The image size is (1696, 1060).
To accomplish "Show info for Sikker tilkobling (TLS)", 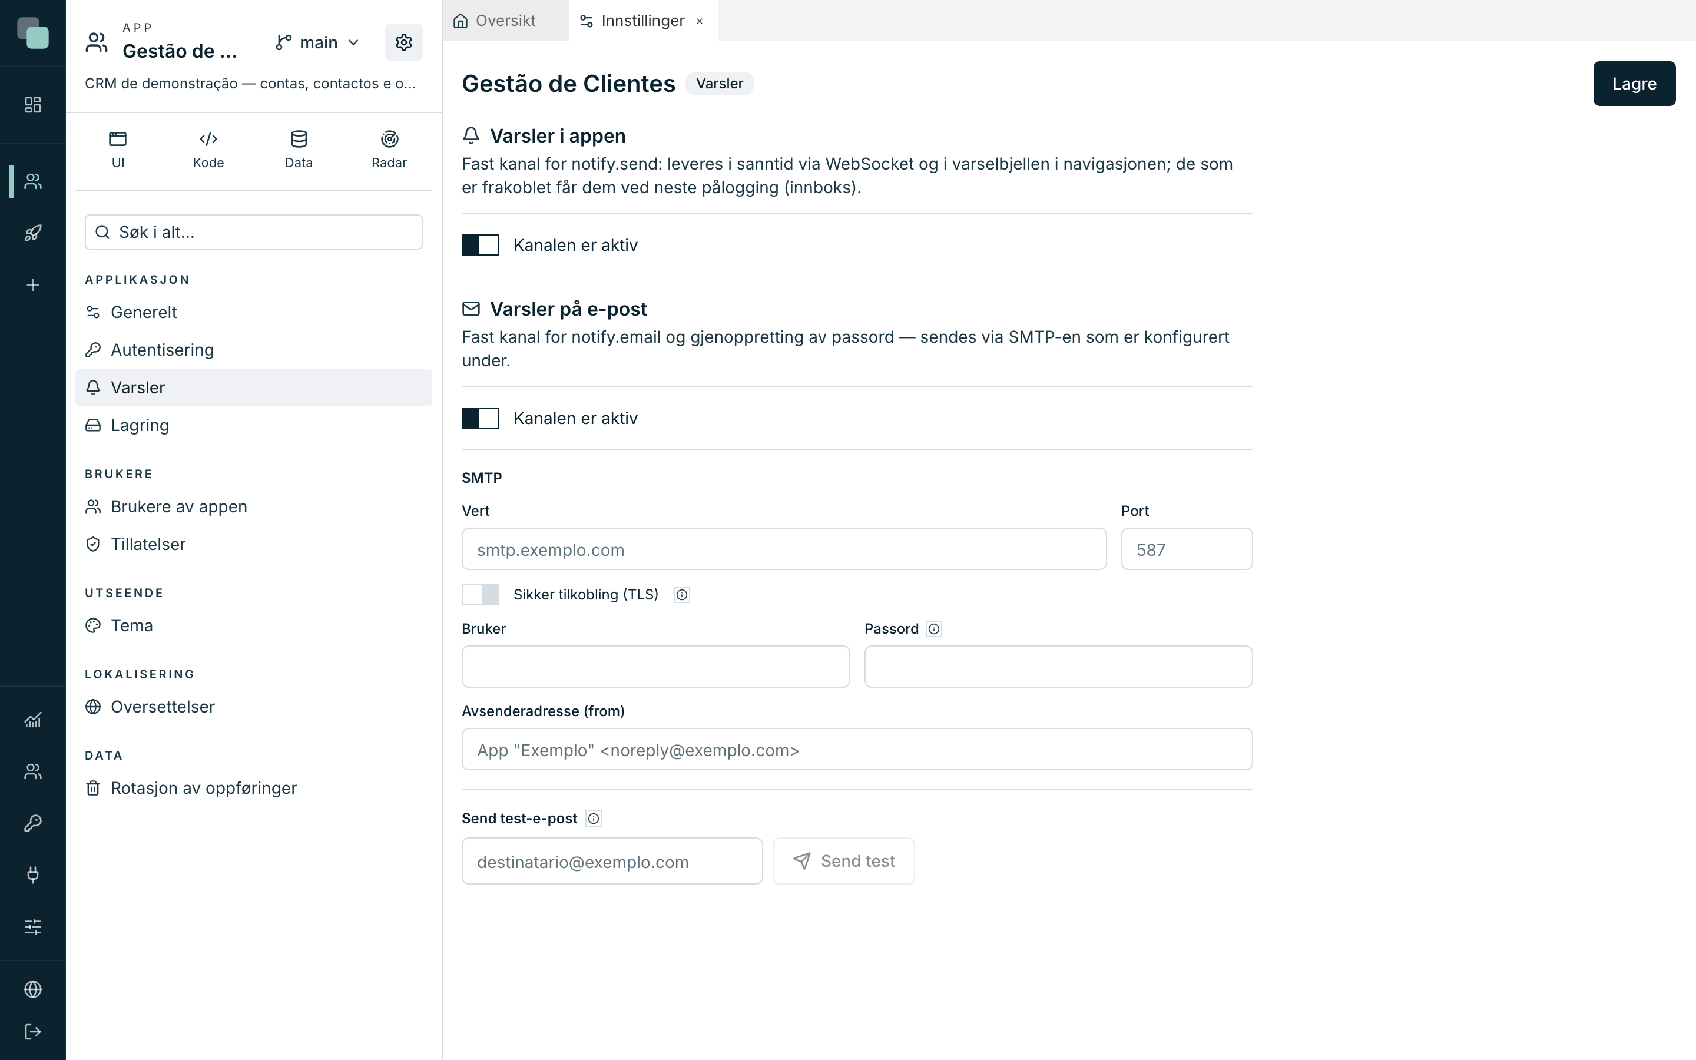I will [x=682, y=595].
